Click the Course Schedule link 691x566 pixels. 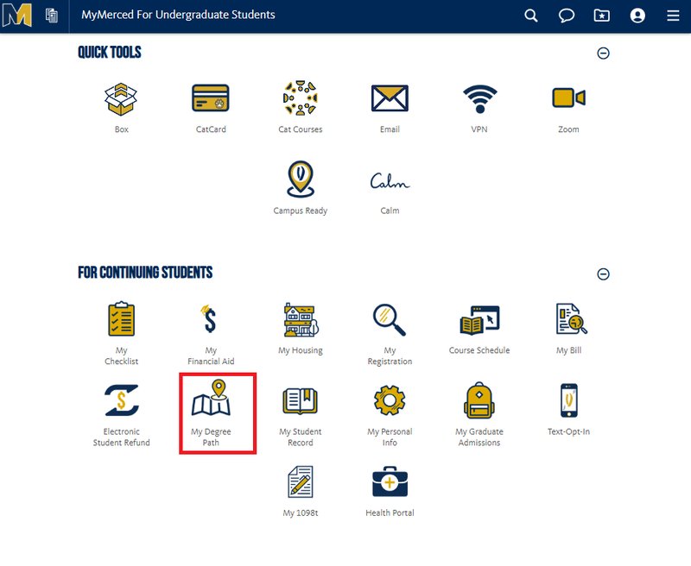pyautogui.click(x=479, y=350)
